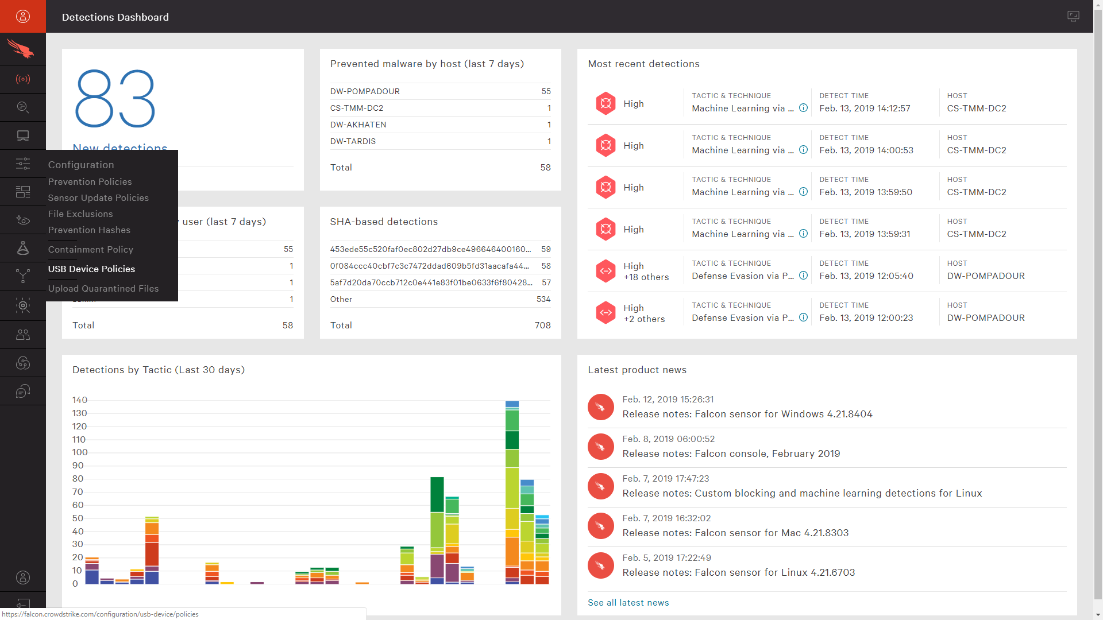This screenshot has width=1103, height=620.
Task: Open Upload Quarantined Files option
Action: point(103,288)
